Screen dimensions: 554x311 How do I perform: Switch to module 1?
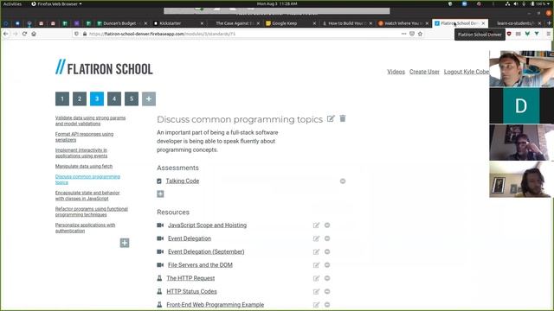click(62, 98)
